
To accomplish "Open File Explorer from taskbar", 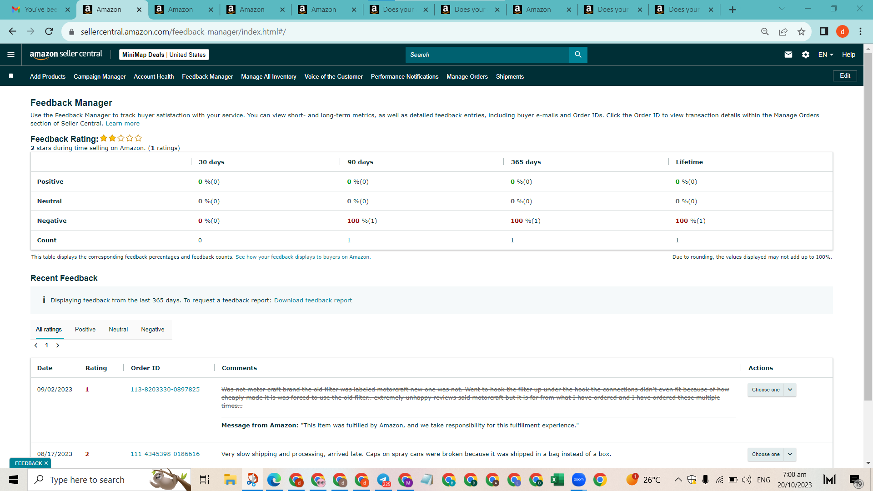I will tap(230, 480).
